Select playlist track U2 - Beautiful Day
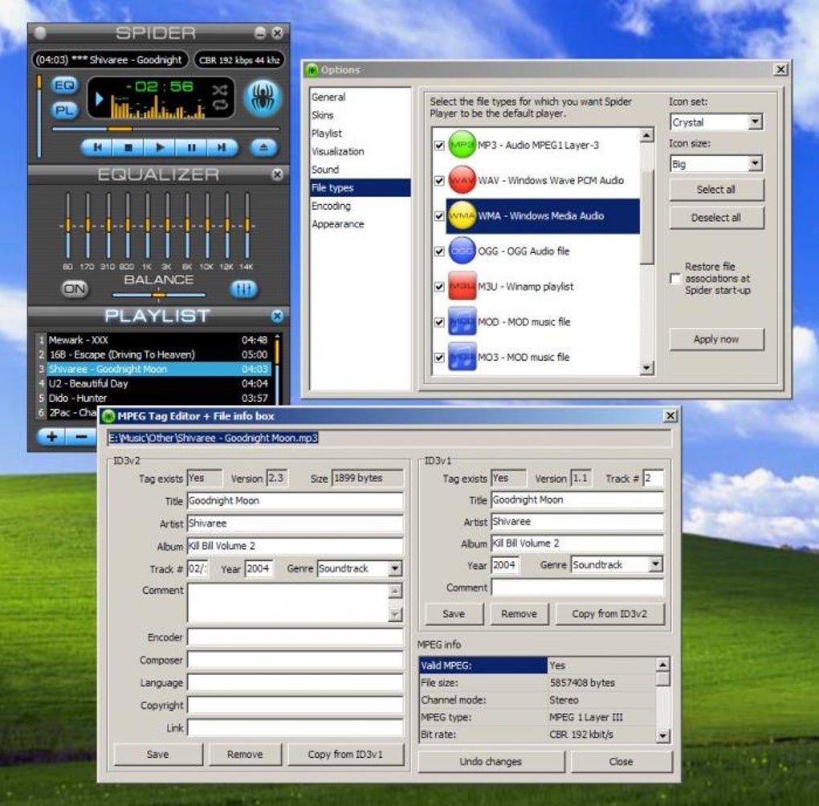 click(159, 383)
